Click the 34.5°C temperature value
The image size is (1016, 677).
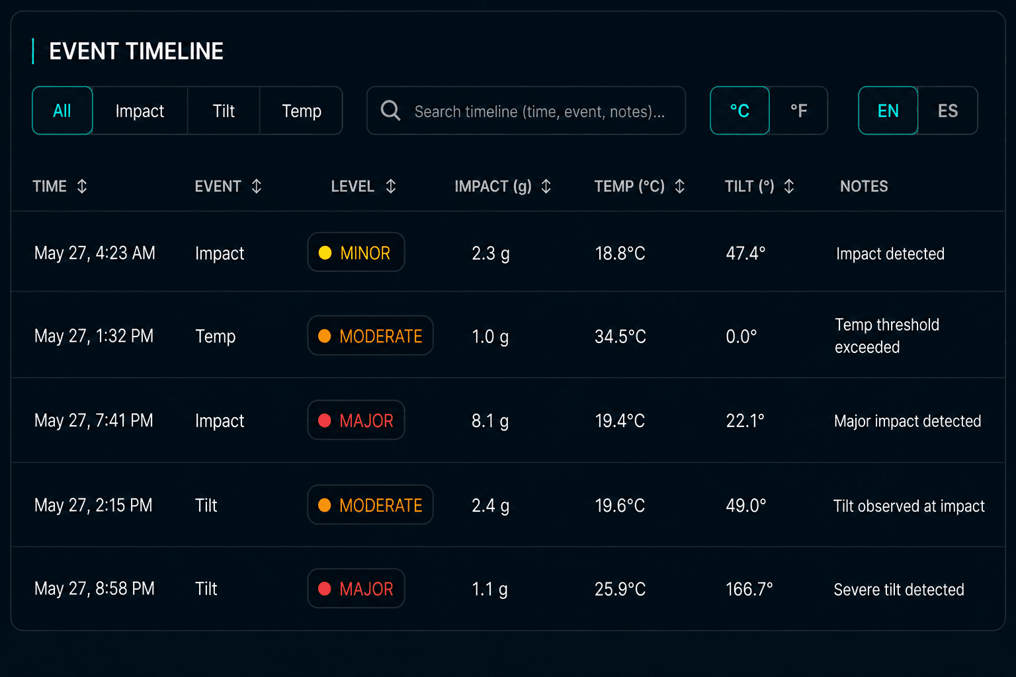click(x=620, y=337)
